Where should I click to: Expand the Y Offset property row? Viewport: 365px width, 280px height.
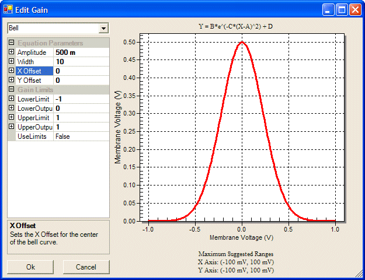pos(12,80)
